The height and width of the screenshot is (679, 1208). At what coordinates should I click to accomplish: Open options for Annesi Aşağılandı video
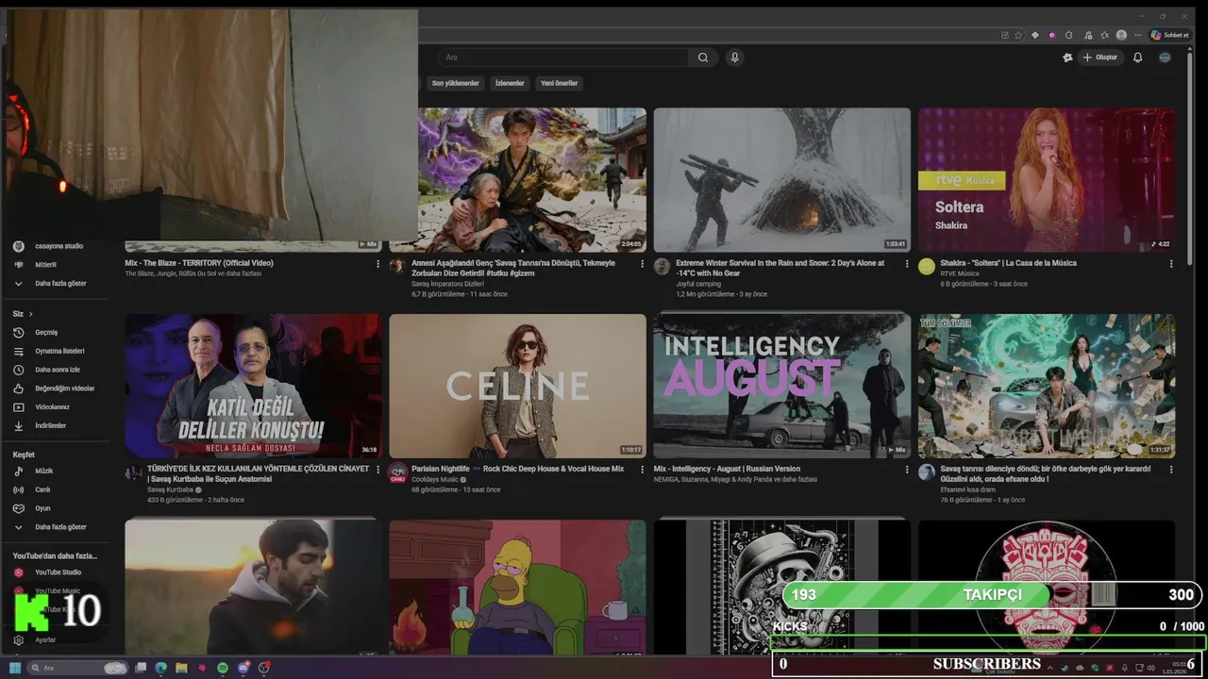(x=643, y=264)
